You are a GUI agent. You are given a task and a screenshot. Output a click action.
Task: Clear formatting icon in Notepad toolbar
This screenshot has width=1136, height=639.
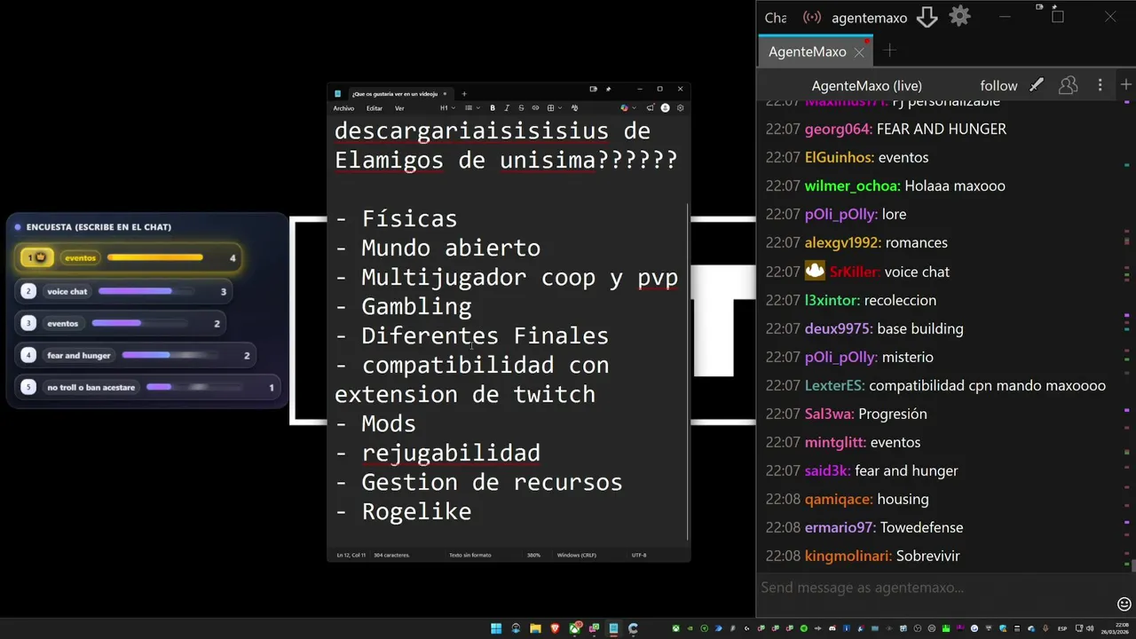[x=575, y=108]
